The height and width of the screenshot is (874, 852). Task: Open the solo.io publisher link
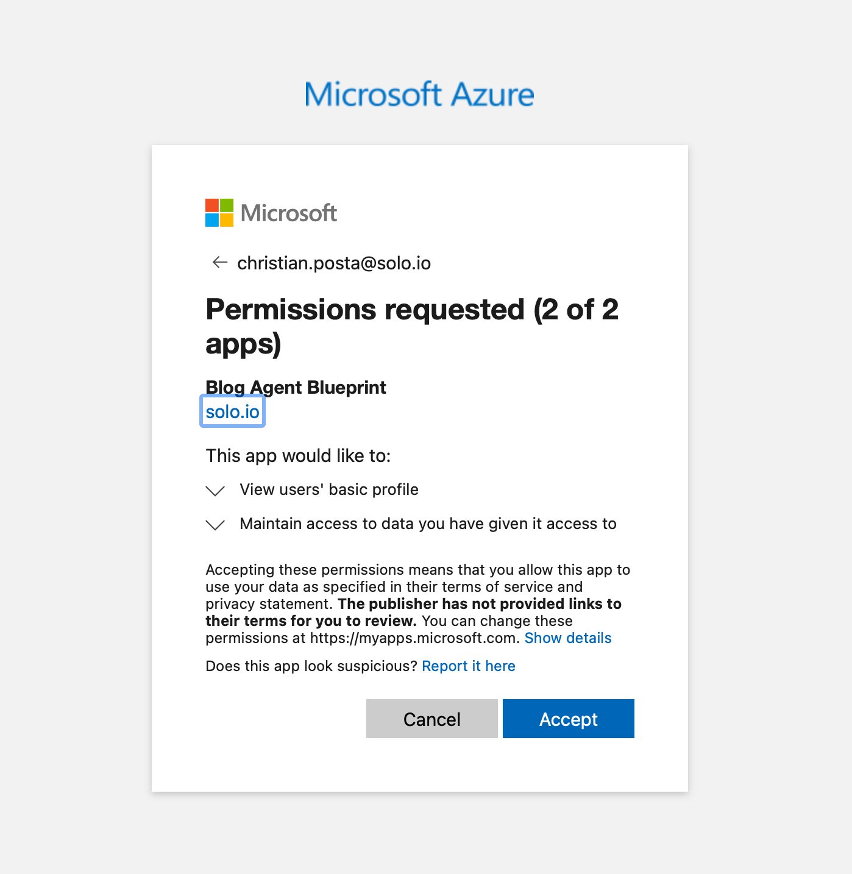pyautogui.click(x=232, y=411)
